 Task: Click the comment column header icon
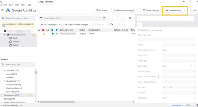pyautogui.click(x=48, y=30)
